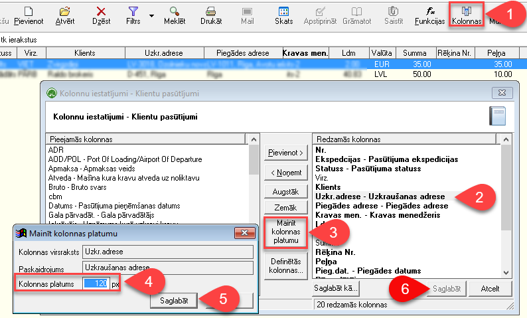Click the Klients column header

point(85,53)
